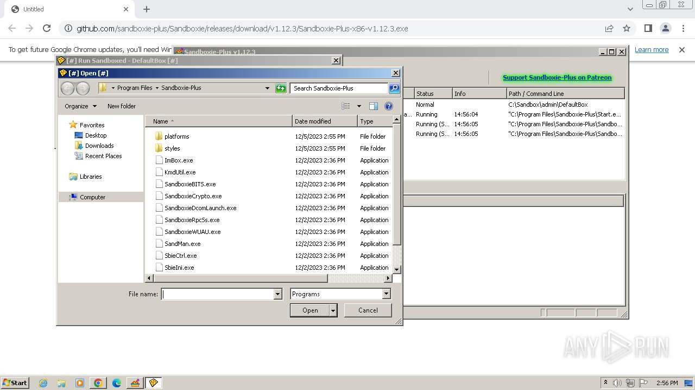The width and height of the screenshot is (695, 390).
Task: Click horizontal scrollbar right arrow in file list
Action: coord(388,278)
